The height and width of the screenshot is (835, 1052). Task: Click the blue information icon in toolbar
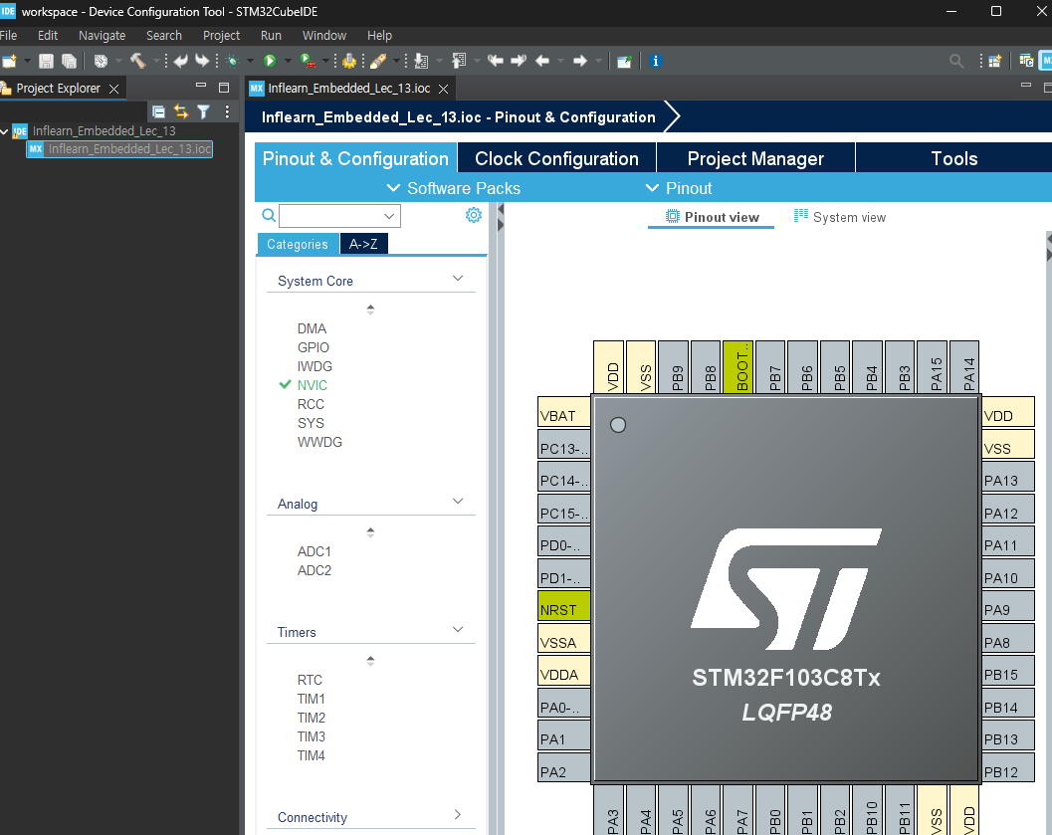pos(655,61)
